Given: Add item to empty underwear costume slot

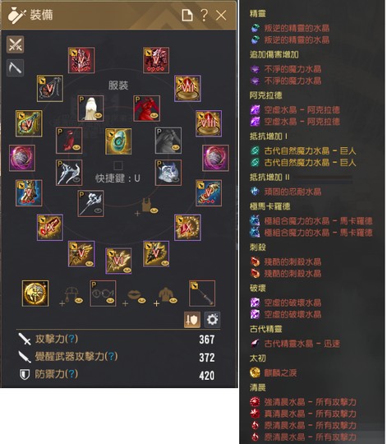Looking at the screenshot, I should tap(146, 206).
